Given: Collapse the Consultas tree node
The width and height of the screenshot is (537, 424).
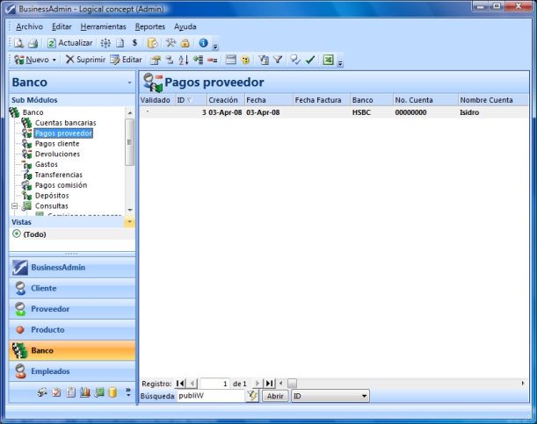Looking at the screenshot, I should tap(14, 206).
